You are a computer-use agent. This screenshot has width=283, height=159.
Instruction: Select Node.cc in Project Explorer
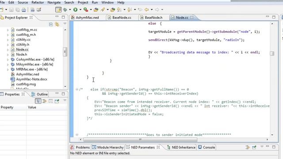22,49
